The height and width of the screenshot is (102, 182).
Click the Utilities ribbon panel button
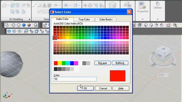pyautogui.click(x=158, y=6)
